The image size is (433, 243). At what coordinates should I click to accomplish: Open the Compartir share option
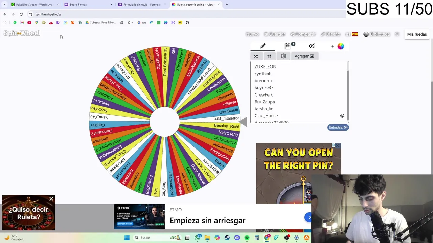coord(303,34)
